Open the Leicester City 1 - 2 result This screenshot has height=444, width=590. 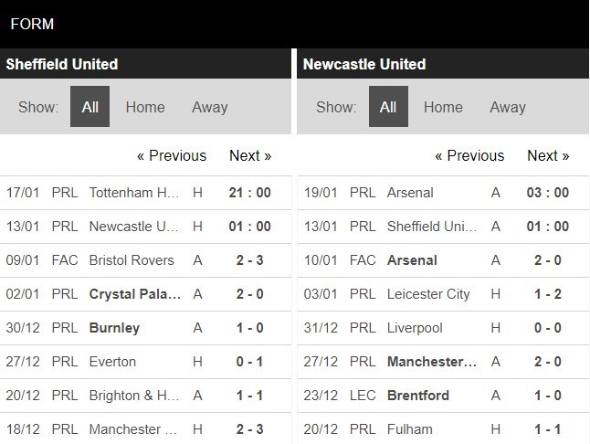pyautogui.click(x=443, y=294)
